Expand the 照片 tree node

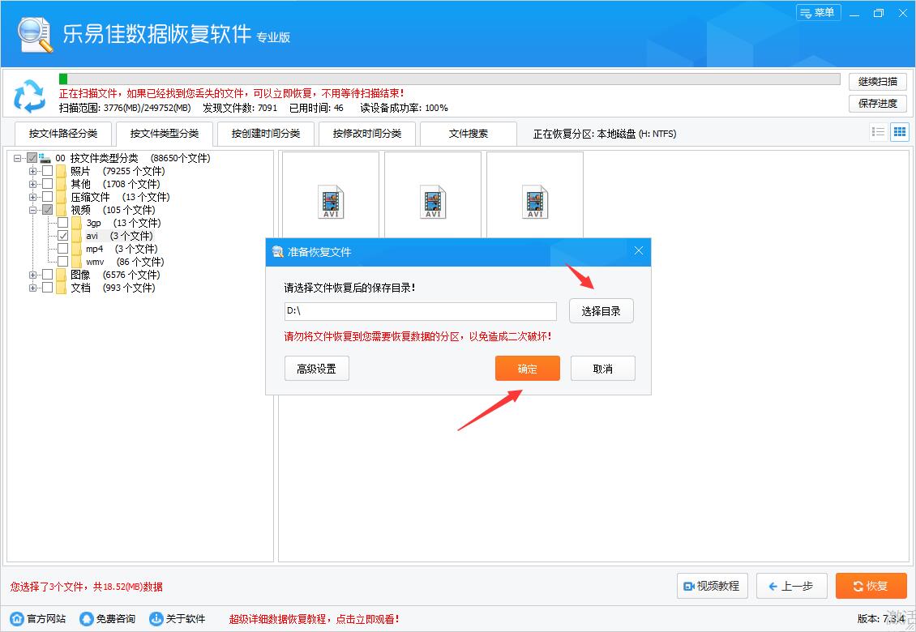[33, 171]
